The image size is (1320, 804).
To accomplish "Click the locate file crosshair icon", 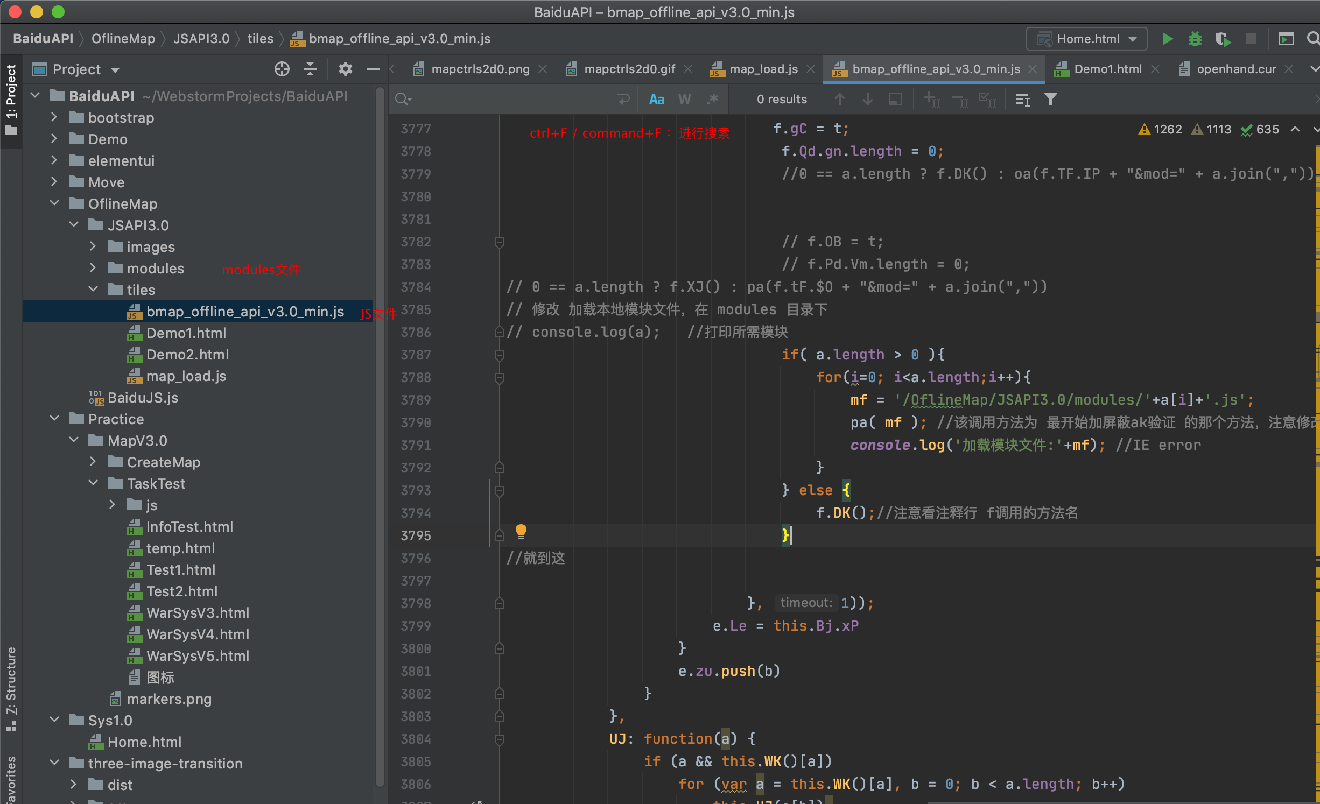I will [x=282, y=69].
